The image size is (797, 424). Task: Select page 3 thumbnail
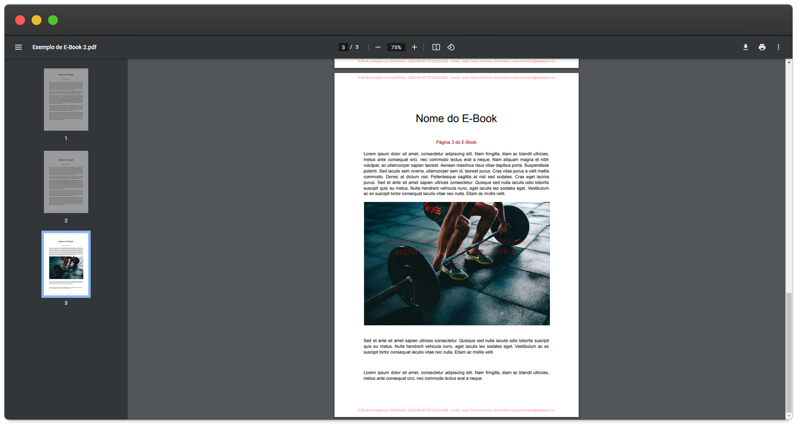(x=66, y=264)
